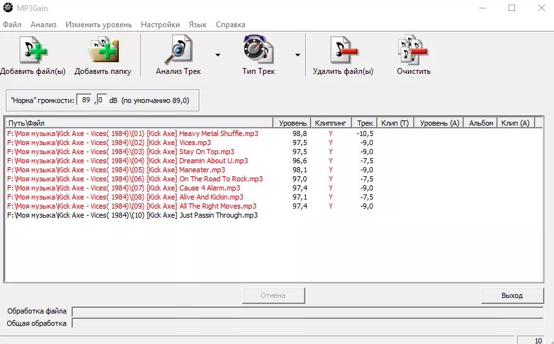
Task: Expand the Анализ Трек dropdown arrow
Action: point(218,55)
